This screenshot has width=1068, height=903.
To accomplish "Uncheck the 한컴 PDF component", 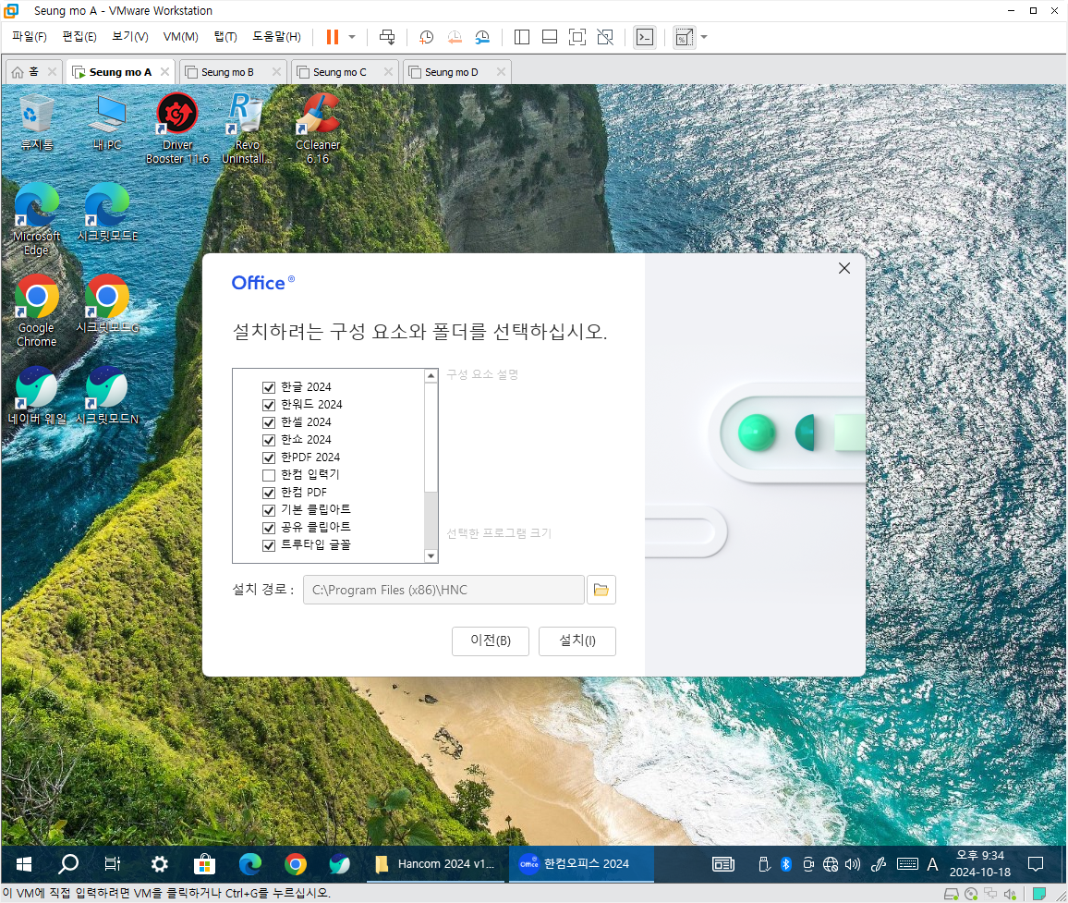I will pos(269,493).
